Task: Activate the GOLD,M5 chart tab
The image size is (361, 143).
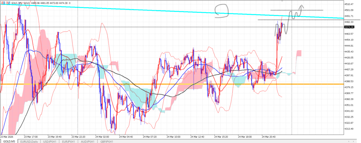Action: tap(8, 141)
